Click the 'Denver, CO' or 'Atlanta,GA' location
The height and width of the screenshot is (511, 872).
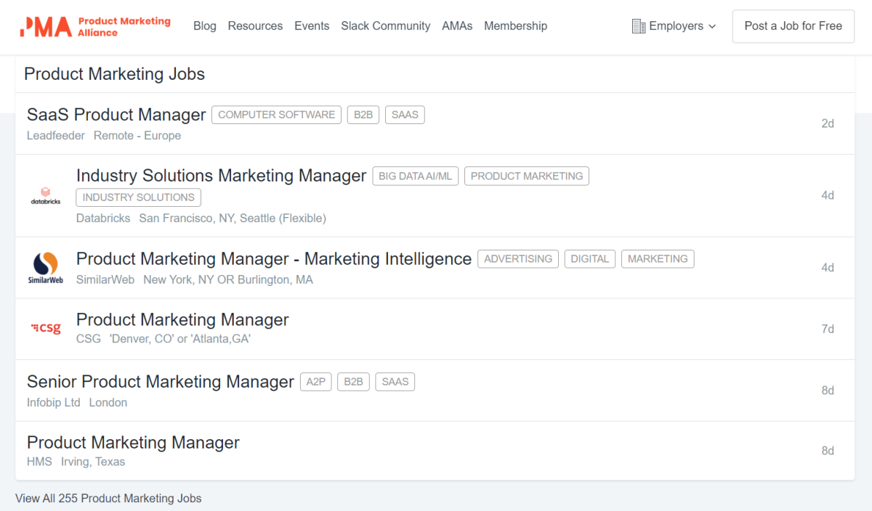[x=180, y=339]
